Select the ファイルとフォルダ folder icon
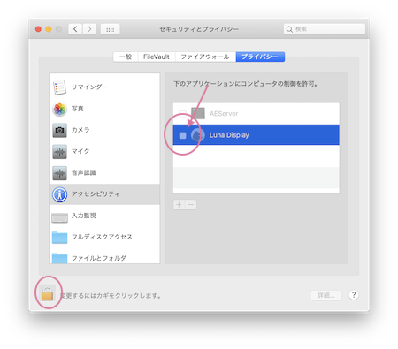This screenshot has height=349, width=398. pos(59,258)
